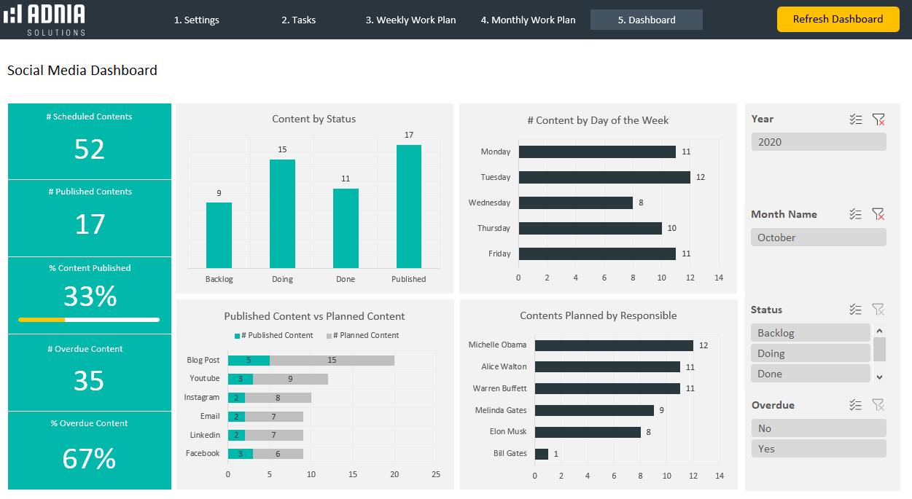Switch to 3. Weekly Work Plan tab
The height and width of the screenshot is (499, 912).
pyautogui.click(x=410, y=20)
